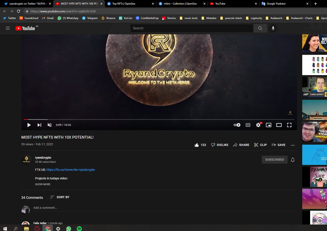Open the SORT BY comments dropdown
Screen dimensions: 327x231
(x=60, y=197)
